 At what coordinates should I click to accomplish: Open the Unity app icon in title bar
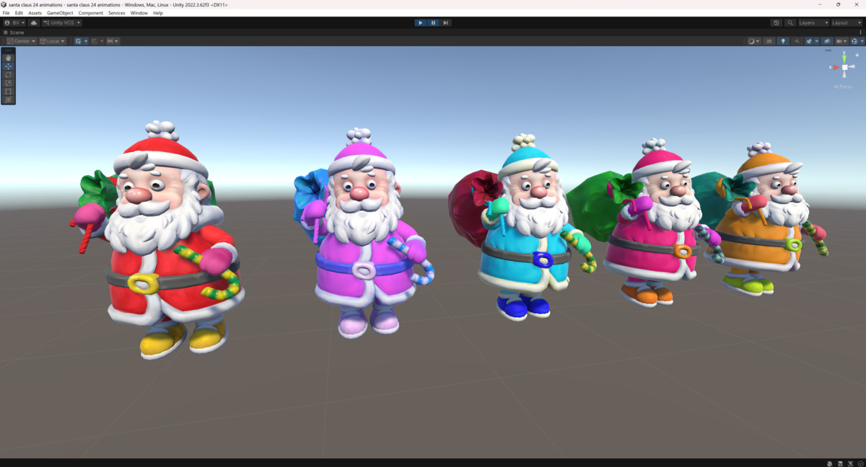click(4, 4)
